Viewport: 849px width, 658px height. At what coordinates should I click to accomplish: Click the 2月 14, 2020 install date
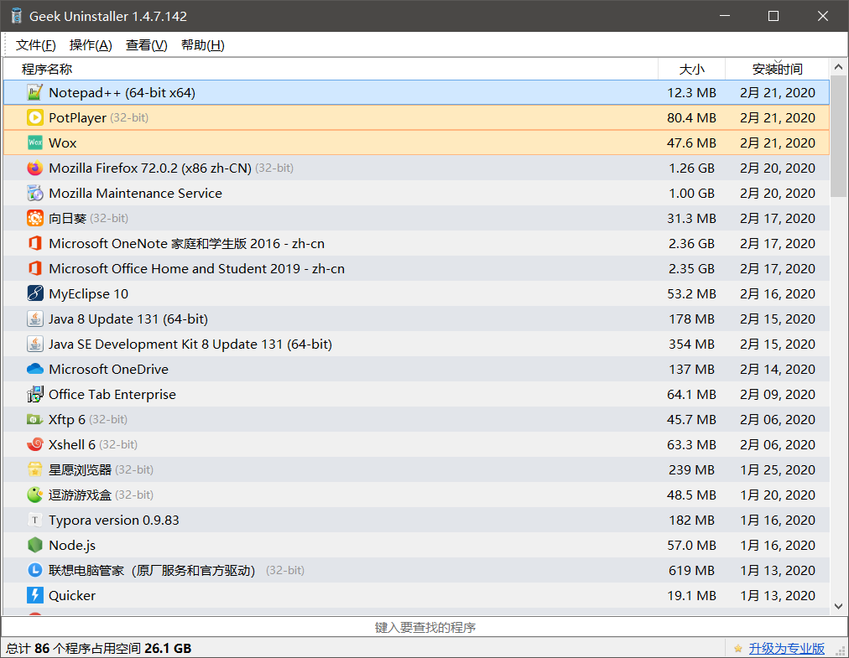778,369
